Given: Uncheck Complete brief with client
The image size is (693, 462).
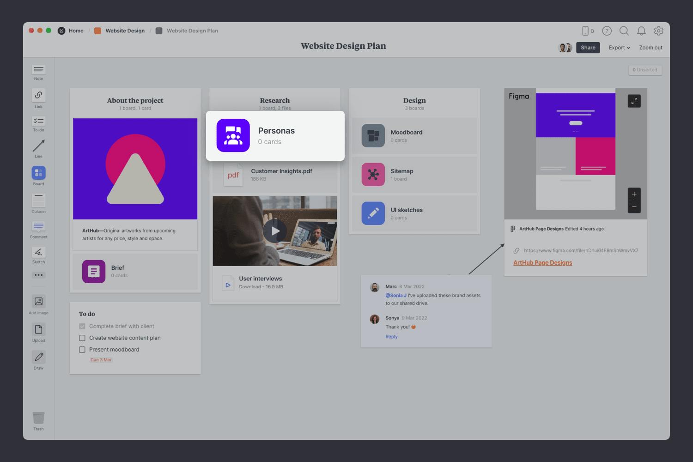Looking at the screenshot, I should click(x=82, y=326).
